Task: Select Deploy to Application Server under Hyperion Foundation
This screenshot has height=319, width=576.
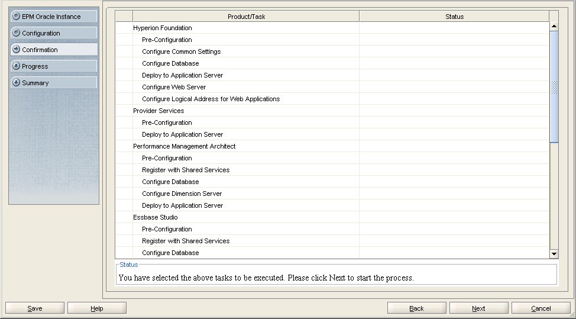Action: [332, 75]
